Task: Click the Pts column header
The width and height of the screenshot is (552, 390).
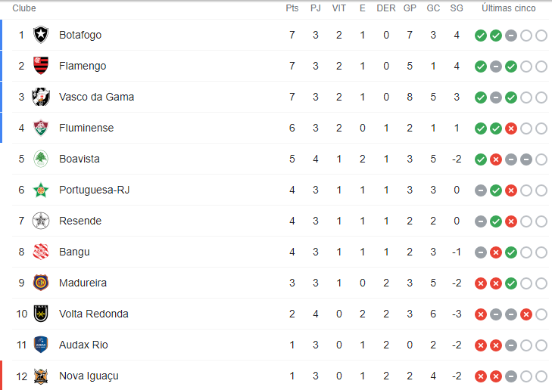Action: [x=292, y=8]
